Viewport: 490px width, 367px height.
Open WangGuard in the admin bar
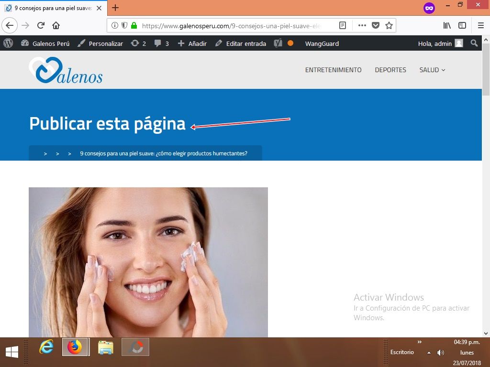click(x=322, y=43)
